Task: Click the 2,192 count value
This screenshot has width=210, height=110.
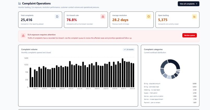Action: pyautogui.click(x=195, y=93)
